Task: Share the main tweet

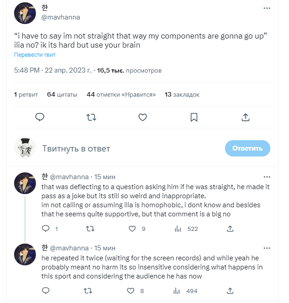Action: pos(245,117)
